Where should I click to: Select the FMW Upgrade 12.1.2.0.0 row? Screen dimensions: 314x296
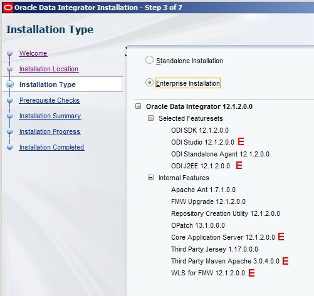tap(208, 202)
